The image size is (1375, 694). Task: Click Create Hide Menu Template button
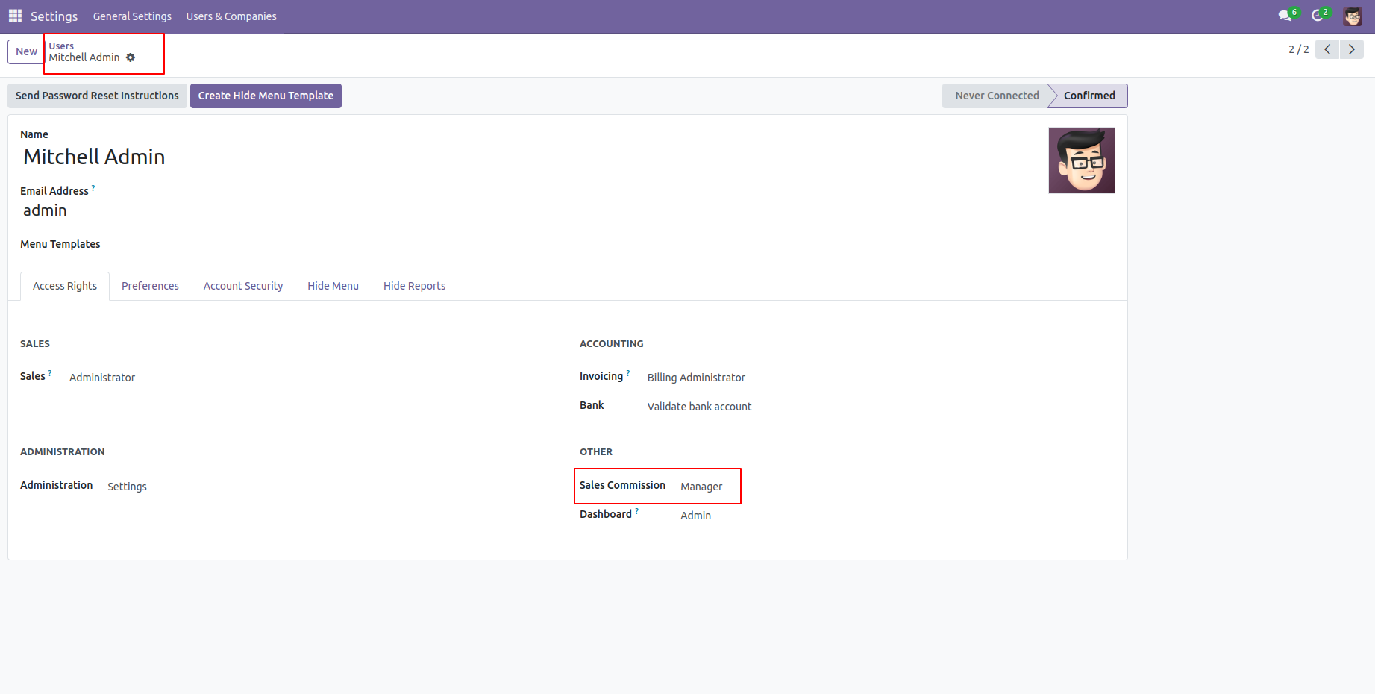pos(266,96)
